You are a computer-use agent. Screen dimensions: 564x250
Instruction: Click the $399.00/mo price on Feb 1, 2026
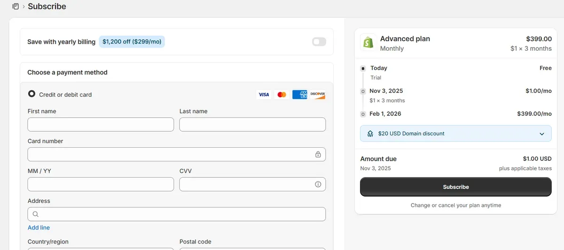[x=534, y=114]
